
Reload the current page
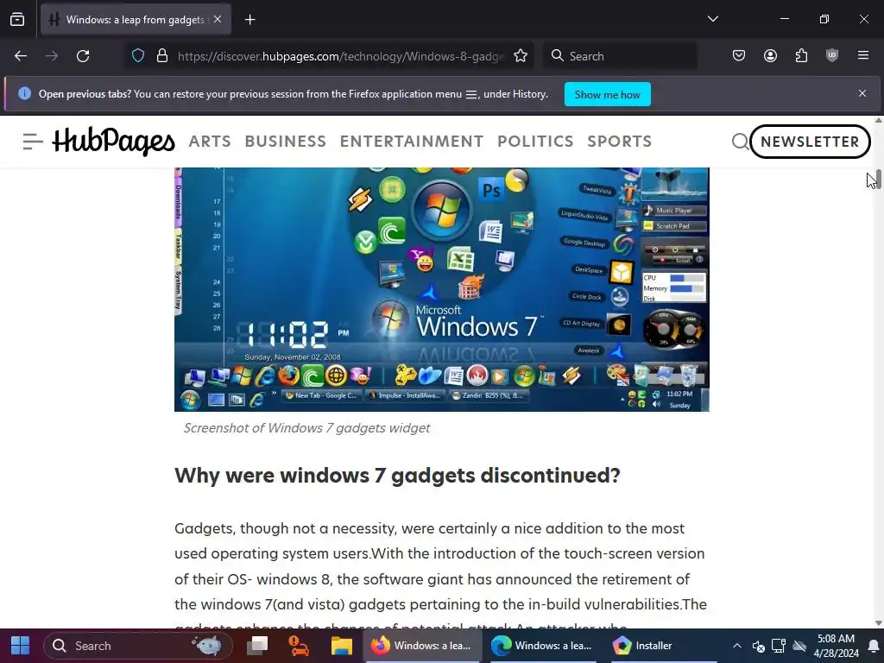click(x=83, y=56)
